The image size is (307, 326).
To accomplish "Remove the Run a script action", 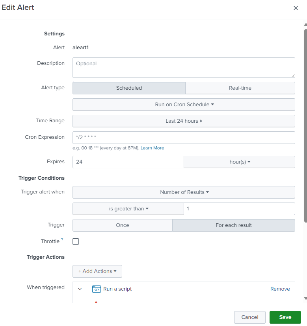I will pos(280,289).
